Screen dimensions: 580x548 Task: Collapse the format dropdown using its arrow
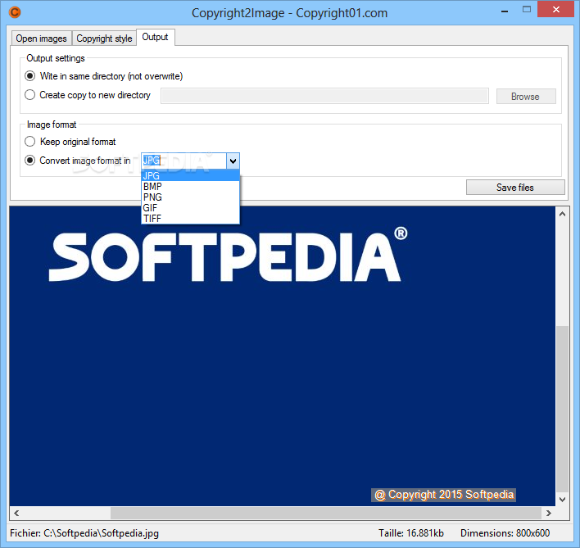click(233, 161)
